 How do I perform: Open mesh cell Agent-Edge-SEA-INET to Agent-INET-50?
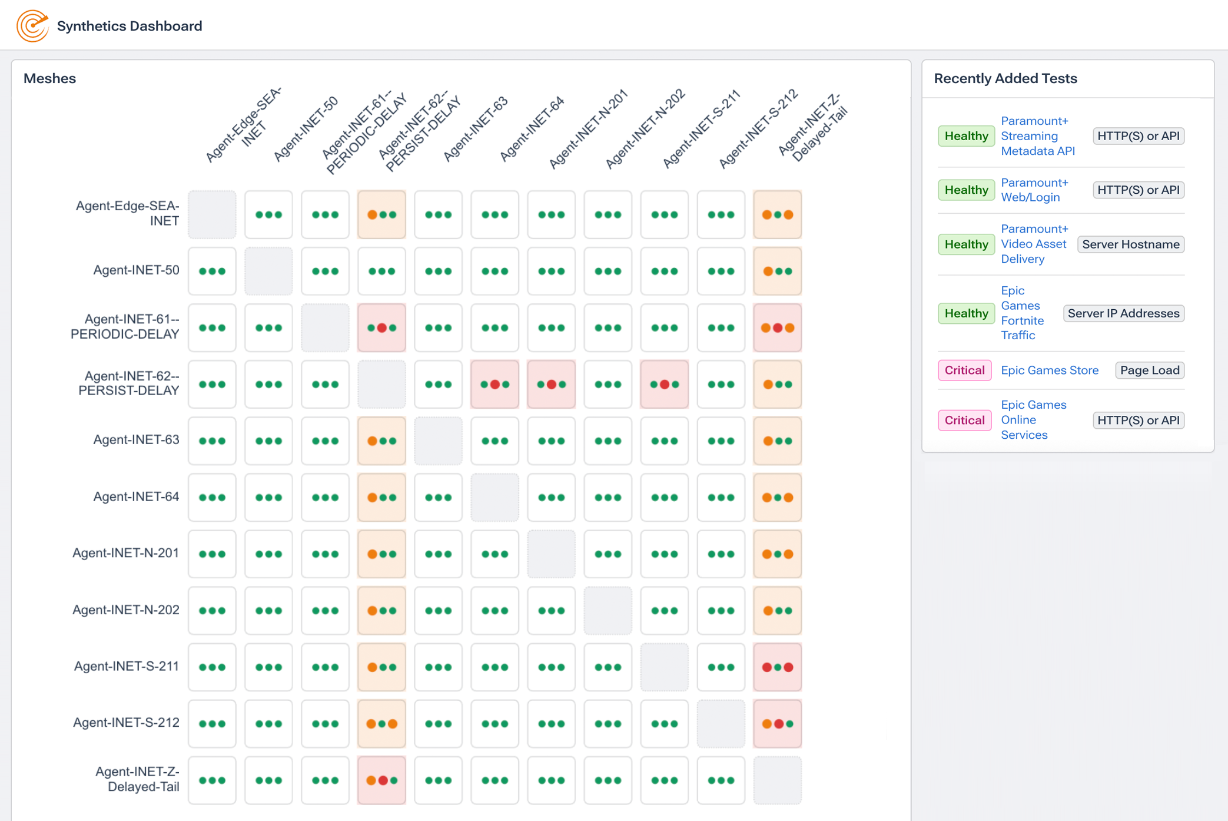(268, 214)
